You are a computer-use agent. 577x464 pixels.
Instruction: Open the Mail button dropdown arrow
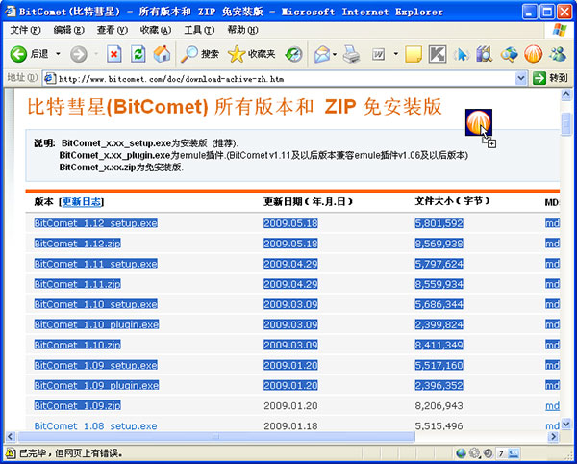coord(336,54)
